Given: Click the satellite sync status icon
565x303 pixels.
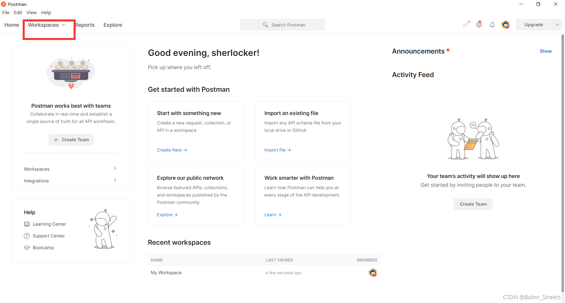Looking at the screenshot, I should pos(466,24).
